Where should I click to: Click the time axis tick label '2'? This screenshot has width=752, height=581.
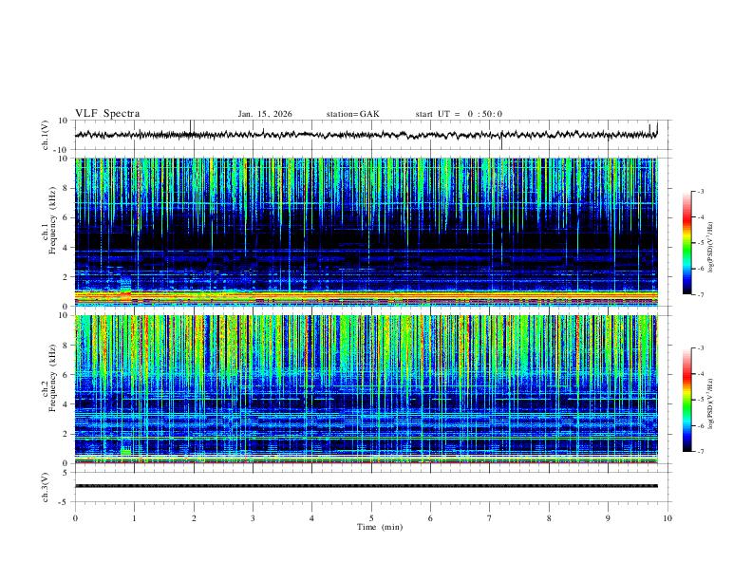[194, 518]
